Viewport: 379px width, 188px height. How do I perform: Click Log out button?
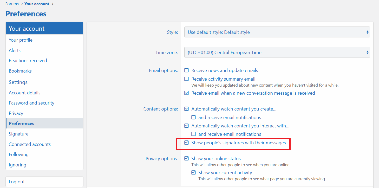[17, 182]
